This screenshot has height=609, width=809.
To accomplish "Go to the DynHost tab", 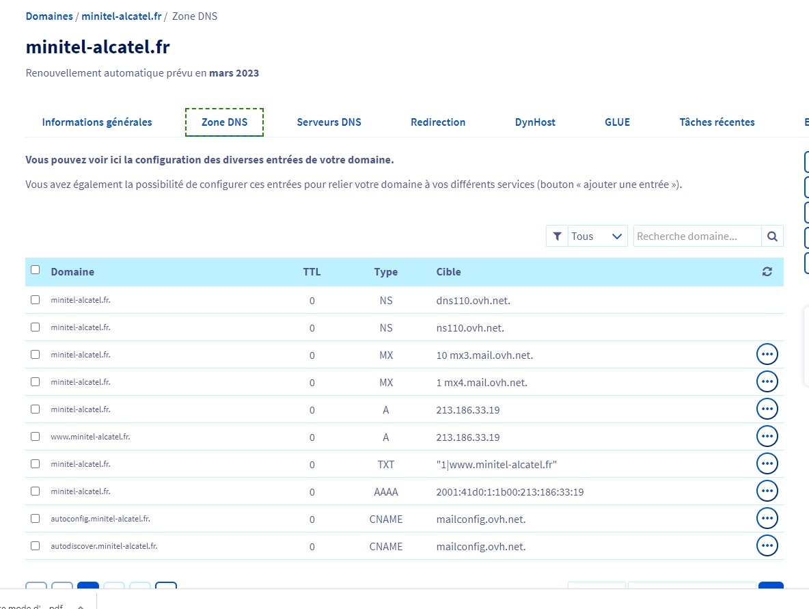I will (x=535, y=122).
